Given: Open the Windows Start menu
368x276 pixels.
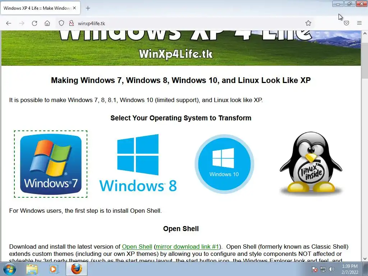Looking at the screenshot, I should point(10,269).
